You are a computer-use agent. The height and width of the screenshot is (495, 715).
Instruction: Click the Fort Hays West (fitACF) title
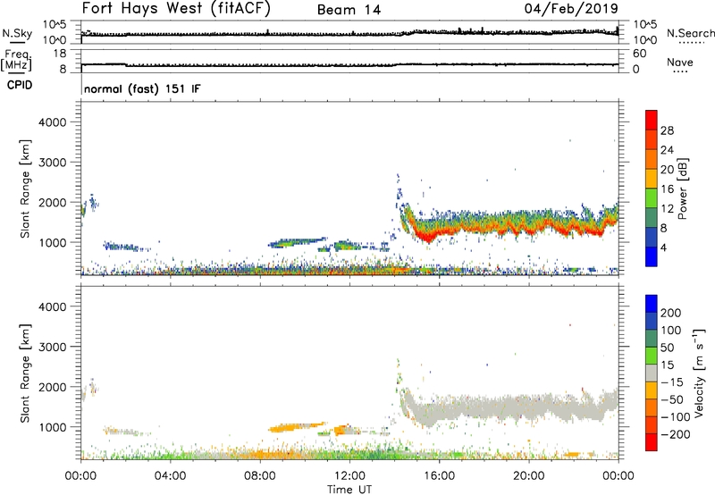click(x=175, y=9)
